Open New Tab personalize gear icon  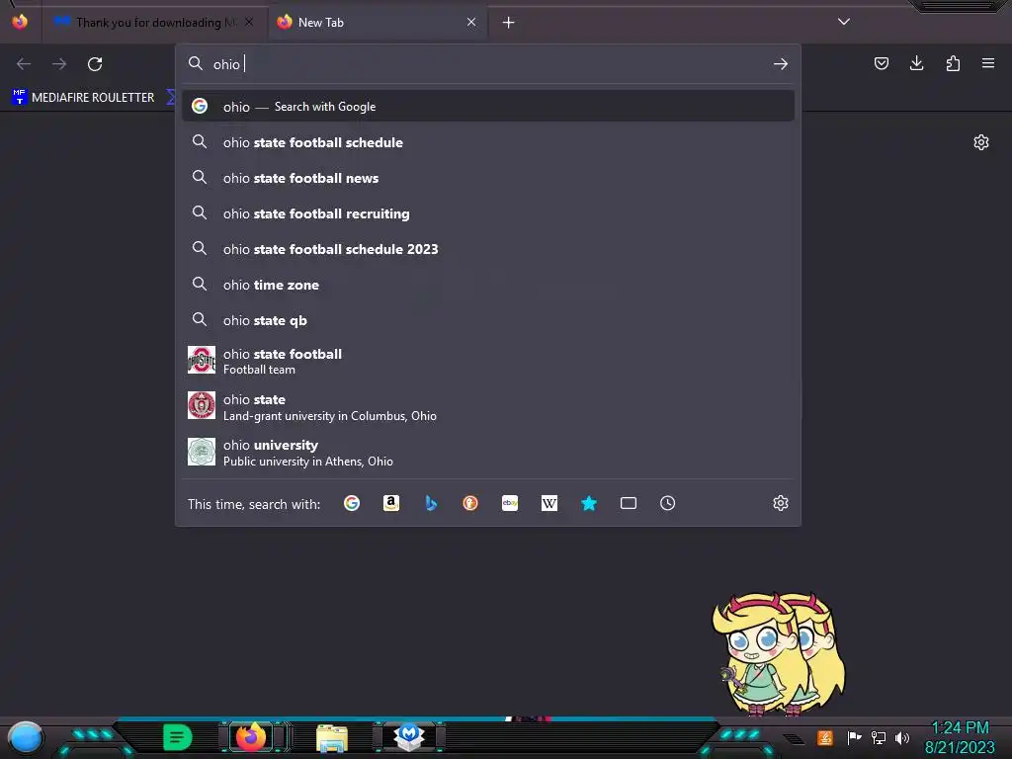tap(981, 142)
